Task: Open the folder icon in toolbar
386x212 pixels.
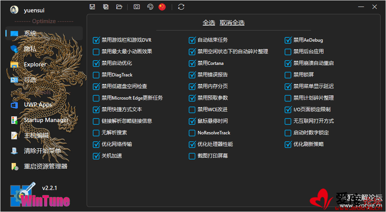Action: (119, 7)
